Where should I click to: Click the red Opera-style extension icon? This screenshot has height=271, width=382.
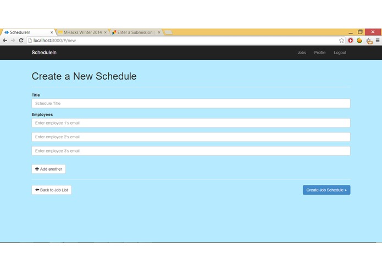point(351,41)
